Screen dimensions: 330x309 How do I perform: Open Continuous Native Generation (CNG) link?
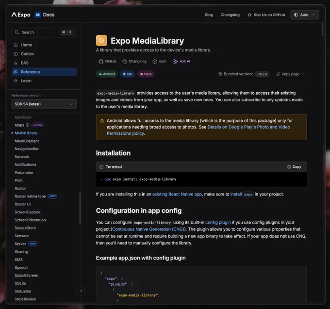point(148,229)
